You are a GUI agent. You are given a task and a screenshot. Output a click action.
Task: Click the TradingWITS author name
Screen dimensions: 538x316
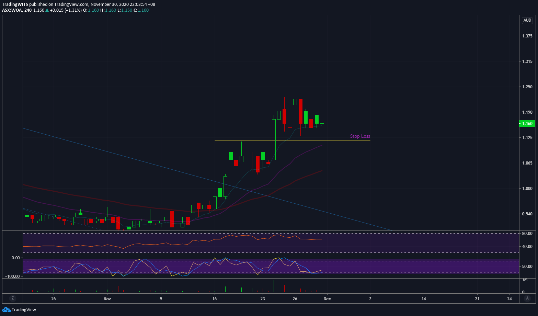[x=15, y=4]
